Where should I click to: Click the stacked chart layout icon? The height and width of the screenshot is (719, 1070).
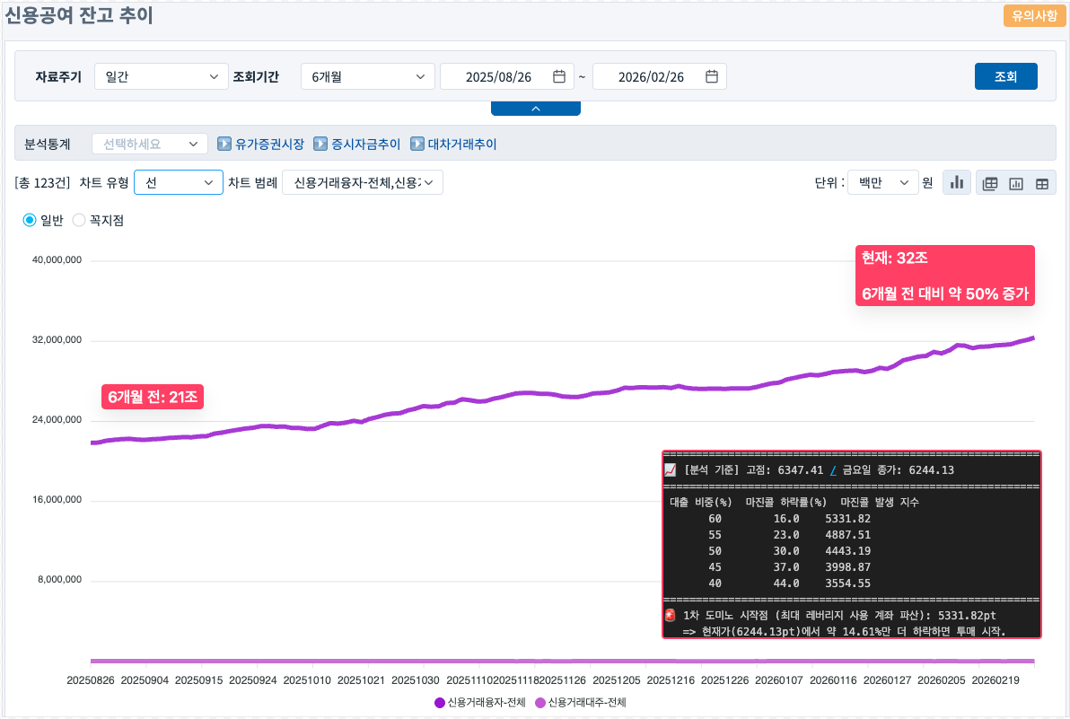click(989, 182)
